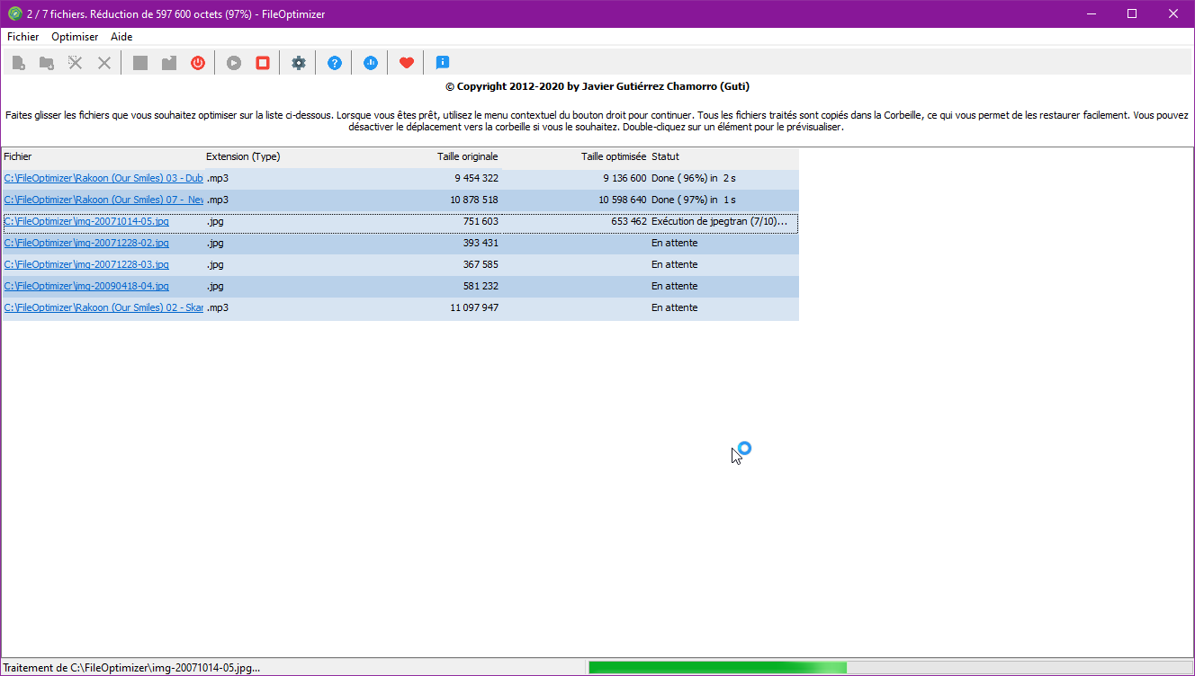Open the link for img-20071014-05.jpg
This screenshot has height=676, width=1195.
(86, 221)
